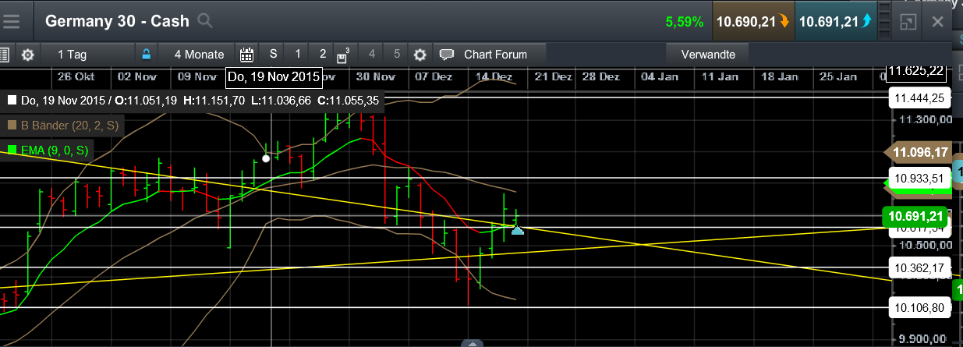The height and width of the screenshot is (347, 963).
Task: Select chart preset 4
Action: 372,54
